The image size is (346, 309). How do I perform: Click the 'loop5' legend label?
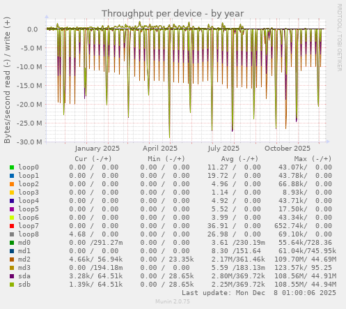point(29,209)
